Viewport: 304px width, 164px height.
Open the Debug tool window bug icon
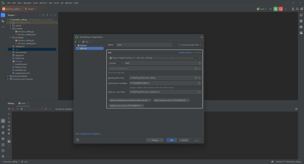[3, 121]
